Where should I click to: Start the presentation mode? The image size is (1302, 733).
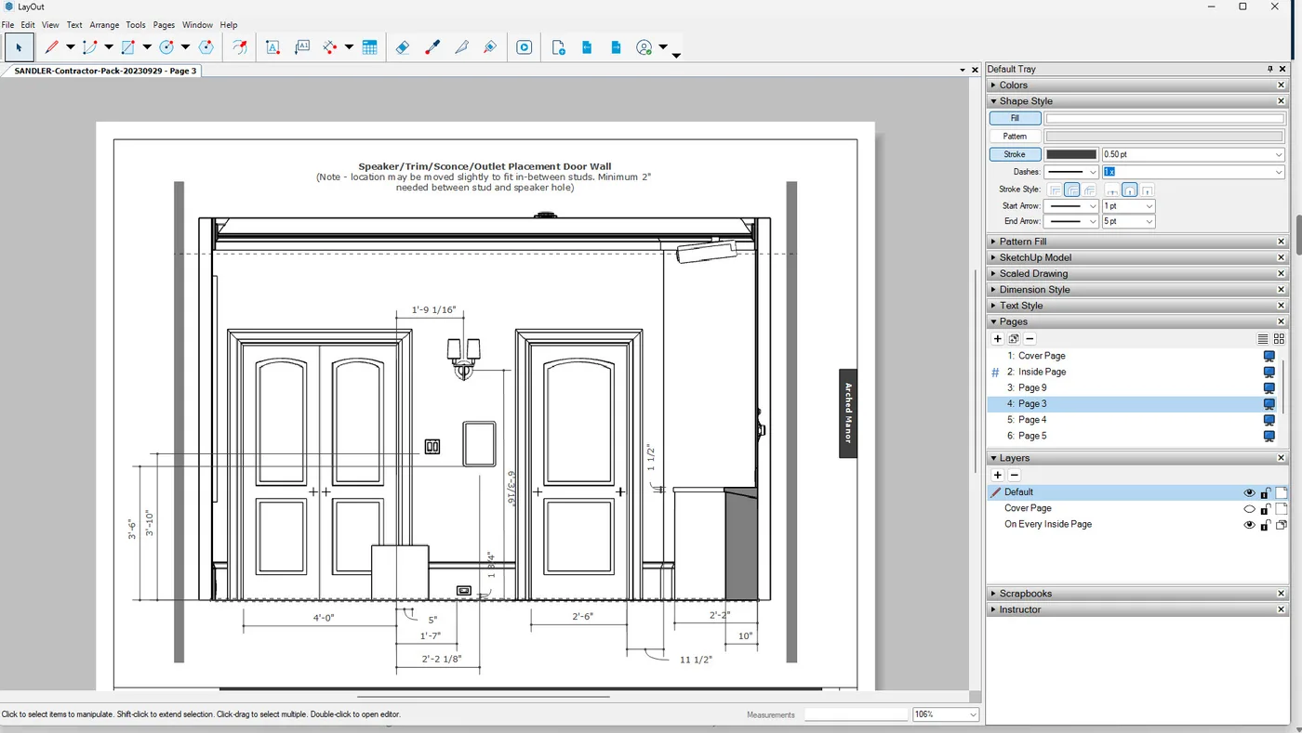click(x=523, y=46)
